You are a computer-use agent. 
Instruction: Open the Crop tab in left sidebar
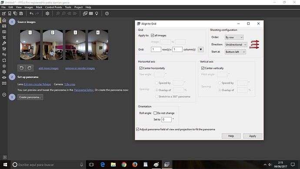coord(4,37)
